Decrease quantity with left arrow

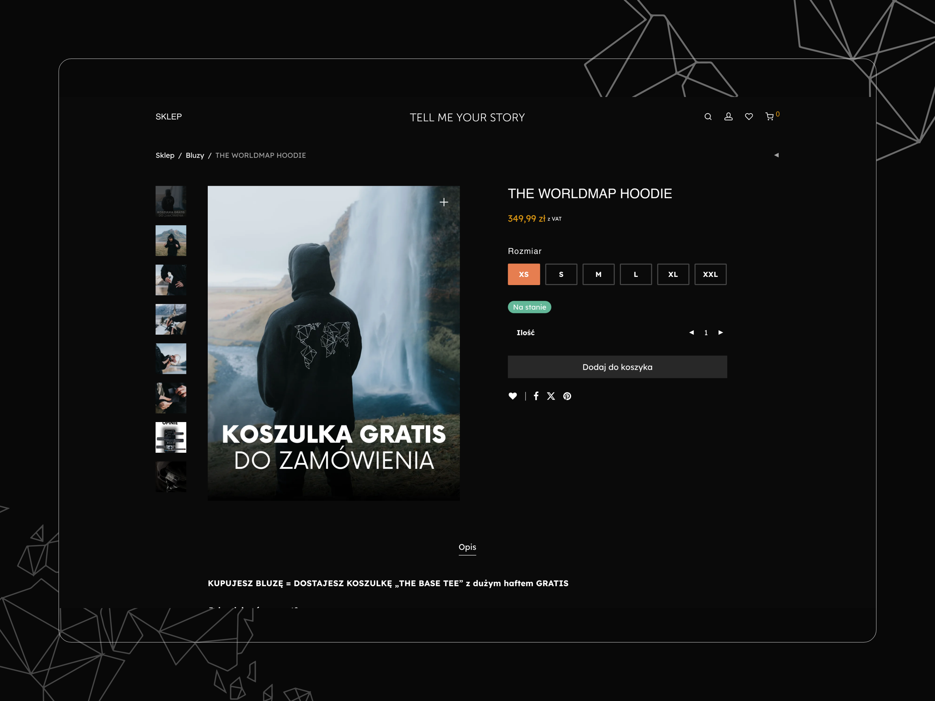[692, 333]
